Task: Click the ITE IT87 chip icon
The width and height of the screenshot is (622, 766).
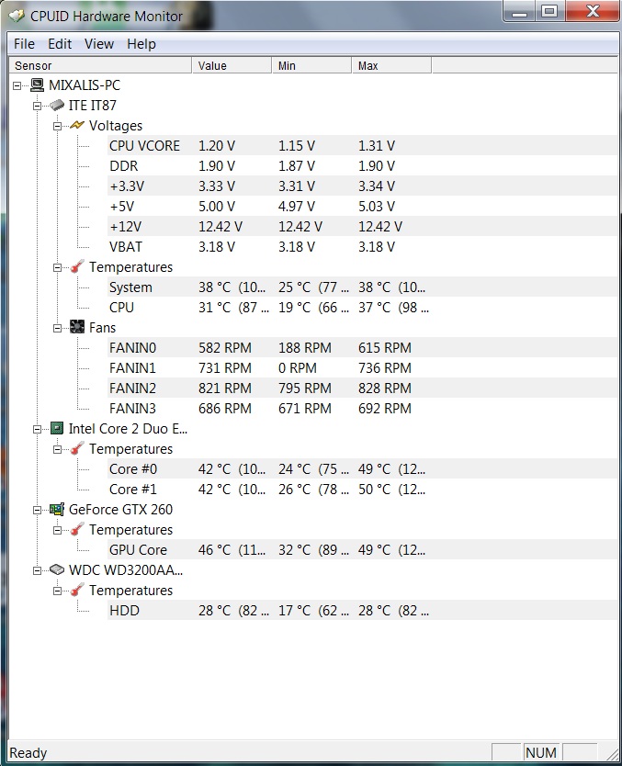Action: [57, 105]
